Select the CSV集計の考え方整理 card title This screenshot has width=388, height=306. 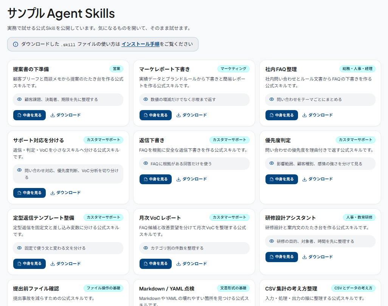pyautogui.click(x=291, y=289)
